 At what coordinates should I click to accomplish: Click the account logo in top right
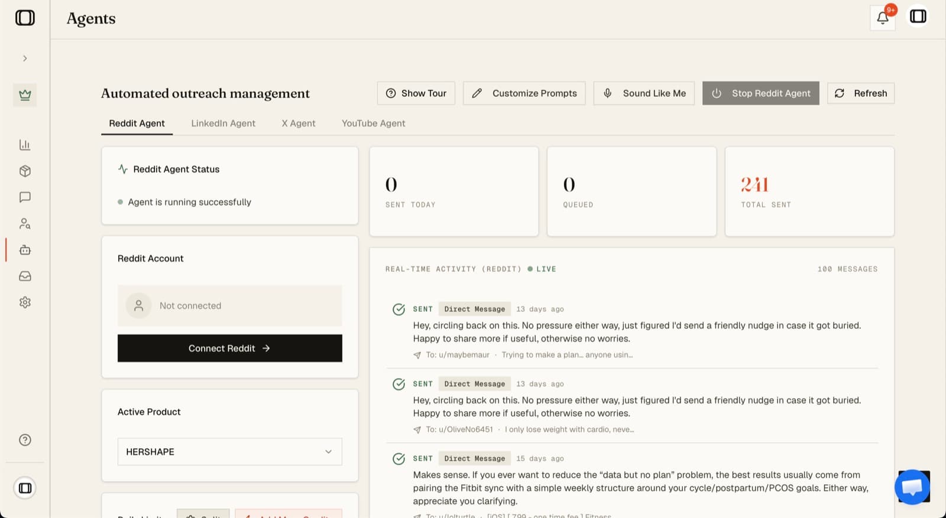click(918, 17)
